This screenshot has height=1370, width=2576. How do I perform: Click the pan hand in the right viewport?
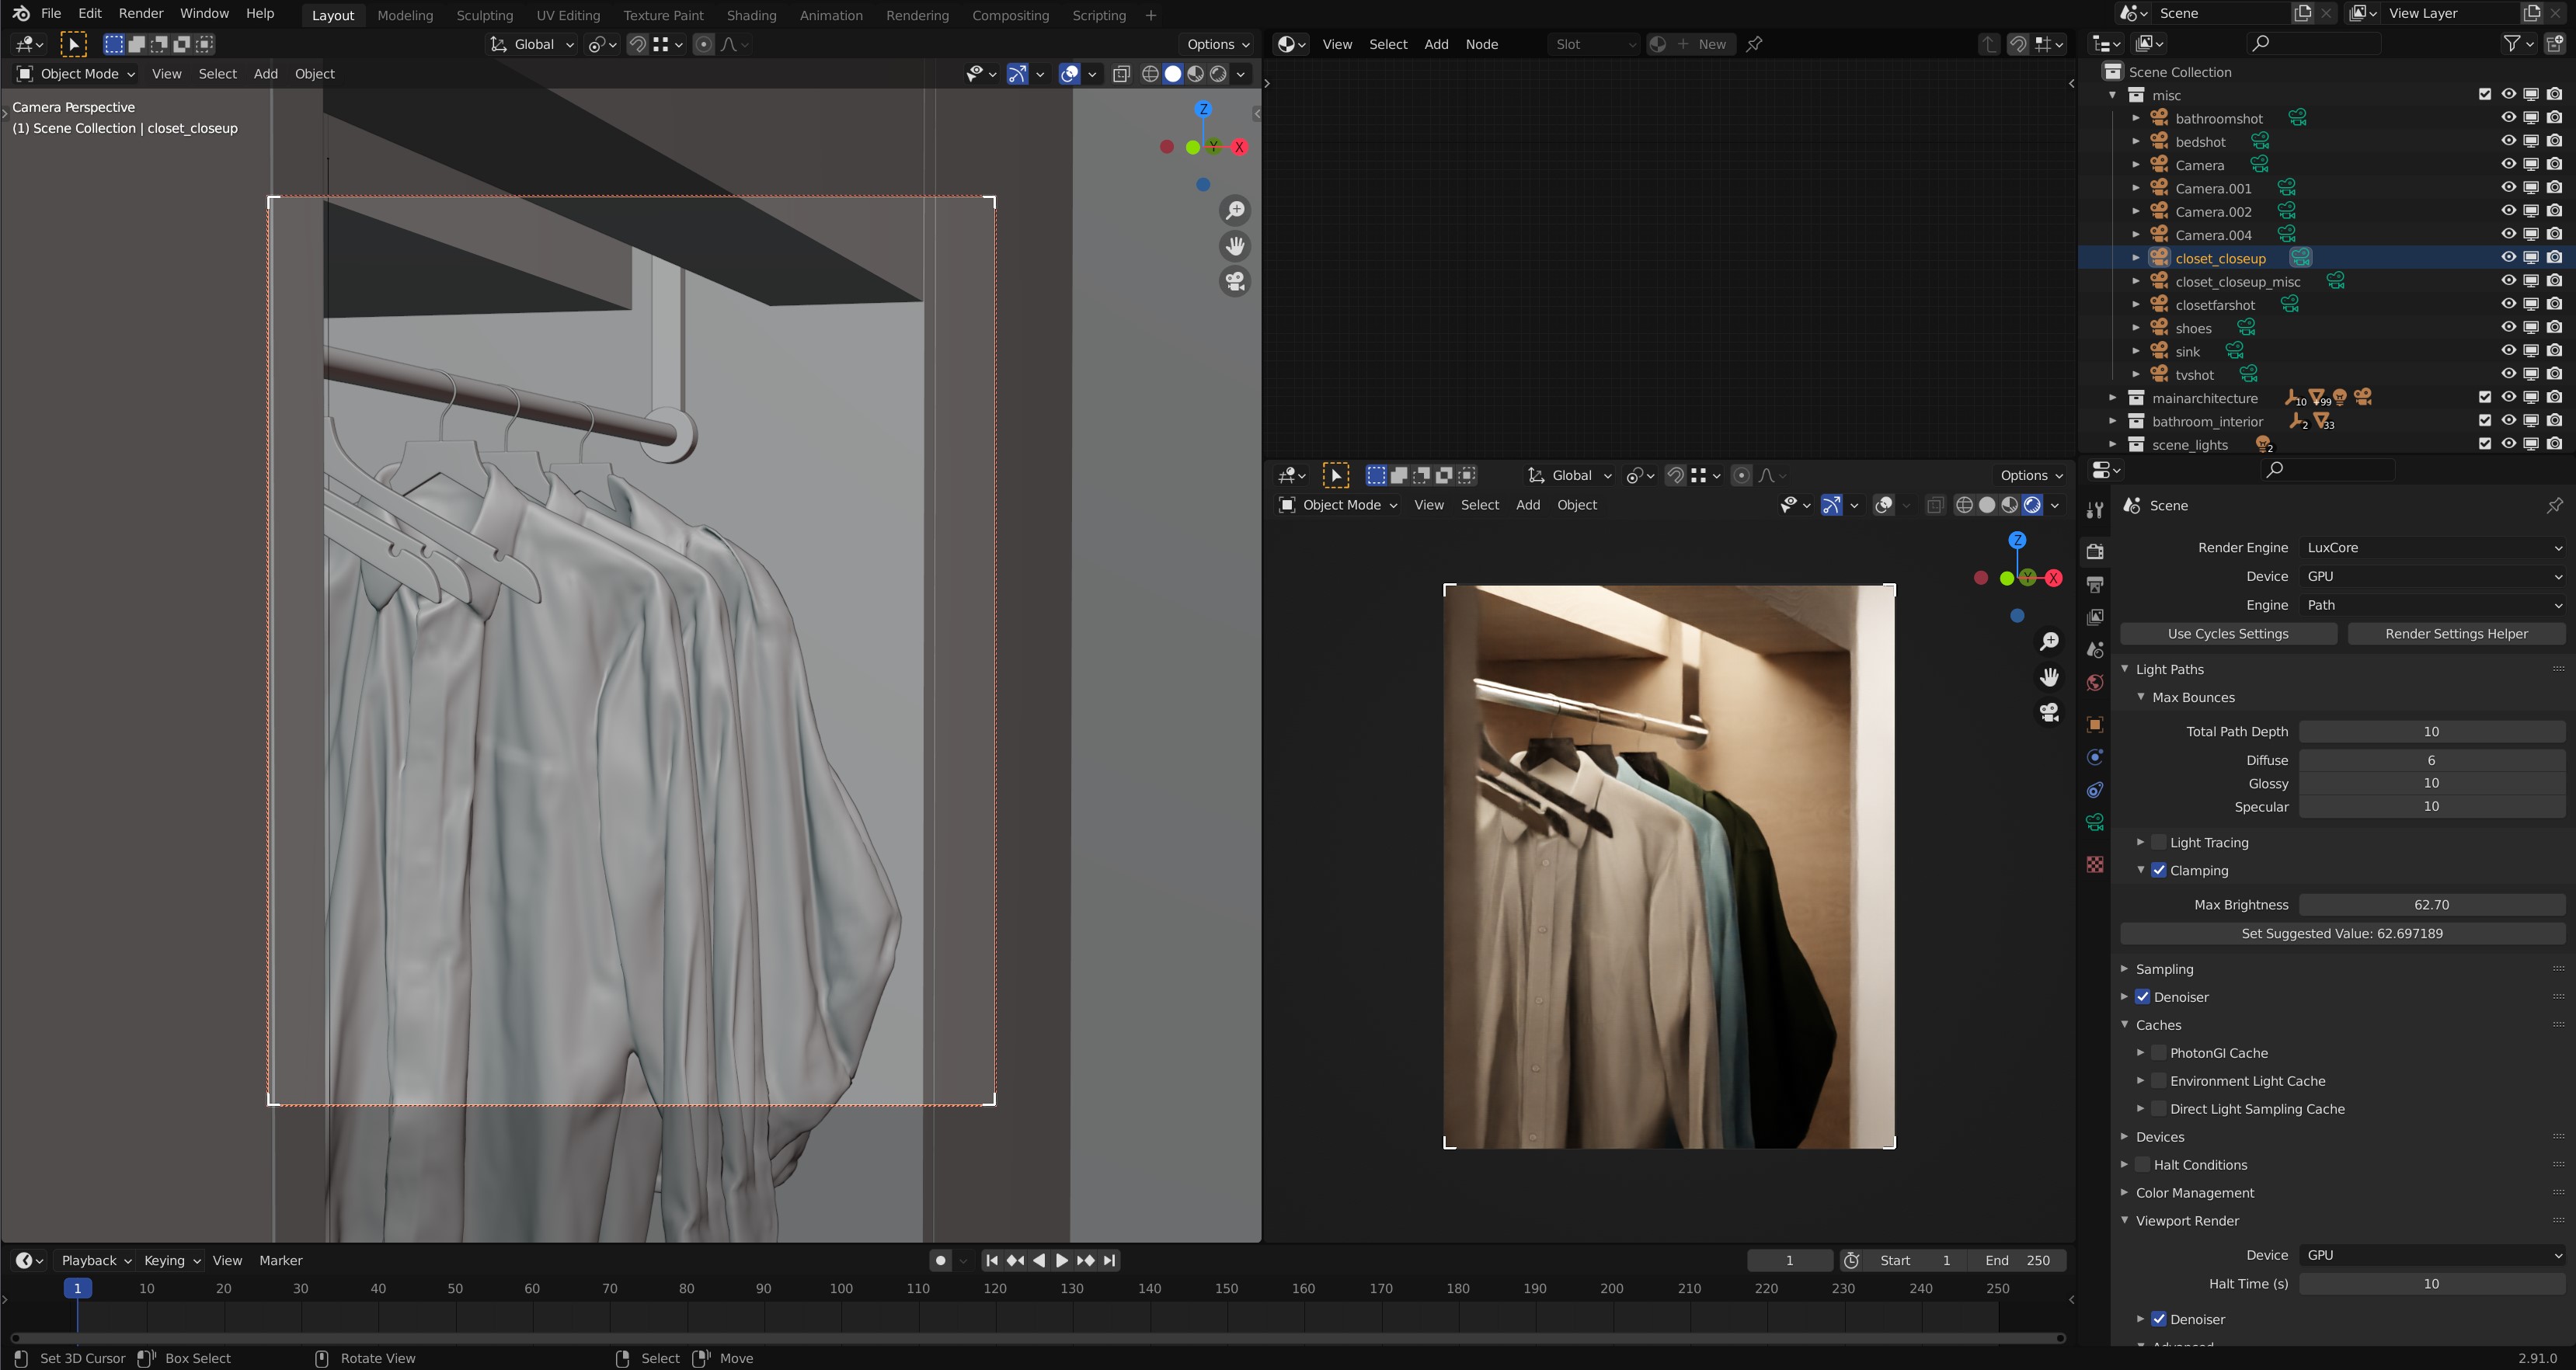click(2049, 677)
